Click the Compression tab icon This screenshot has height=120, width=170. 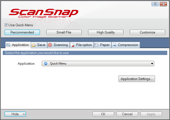pyautogui.click(x=114, y=45)
